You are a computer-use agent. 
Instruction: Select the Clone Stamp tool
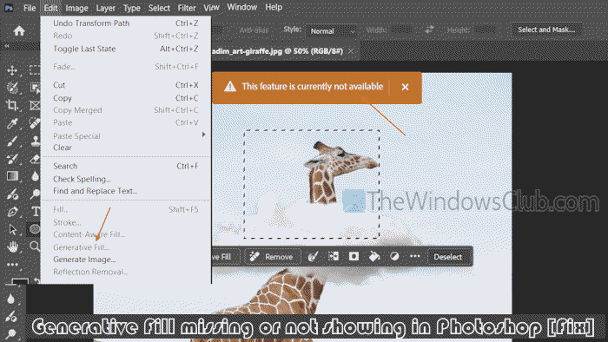pyautogui.click(x=36, y=141)
